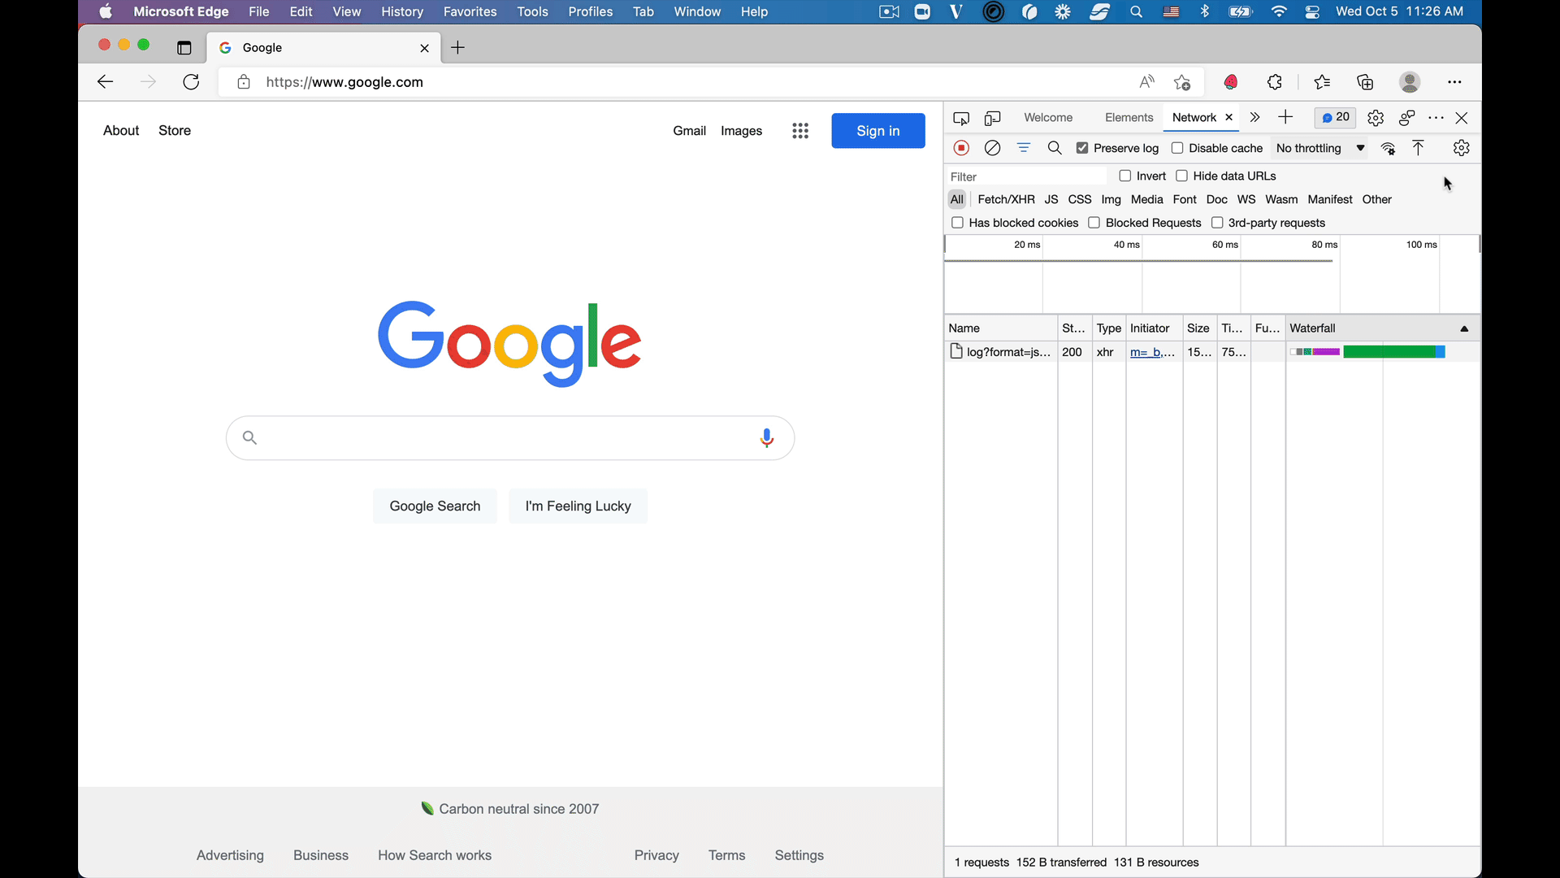Toggle device emulation mode in DevTools
This screenshot has height=878, width=1560.
pos(993,118)
